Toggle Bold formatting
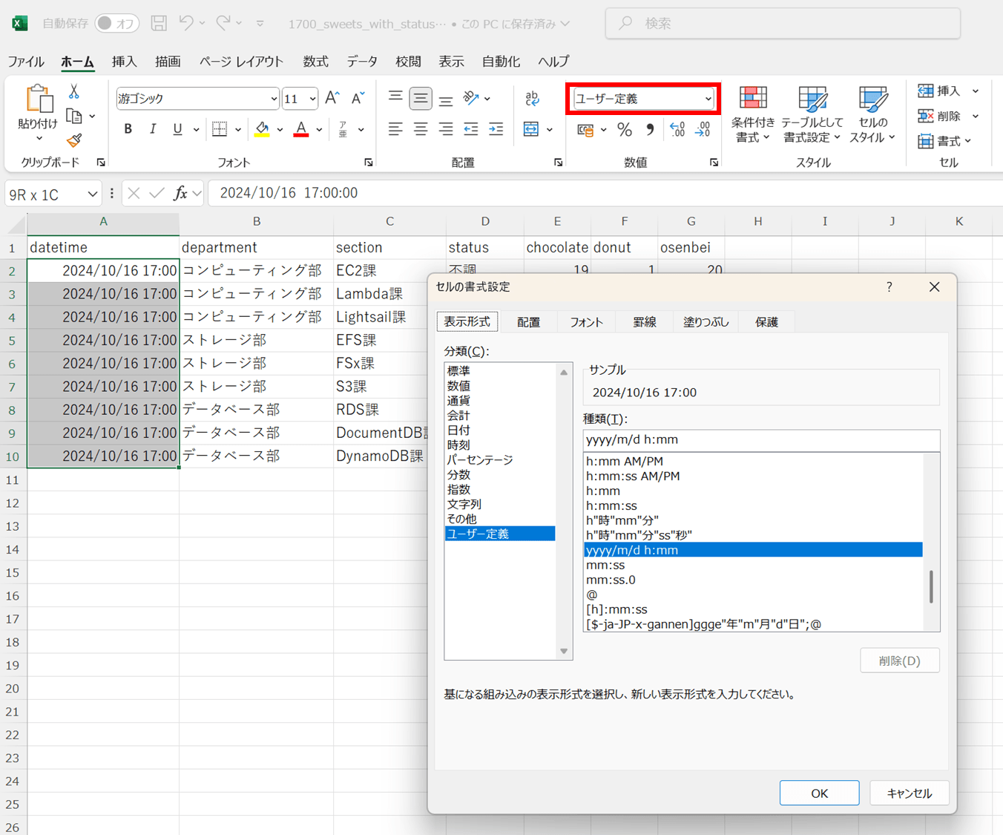Screen dimensions: 1003x835 point(128,129)
